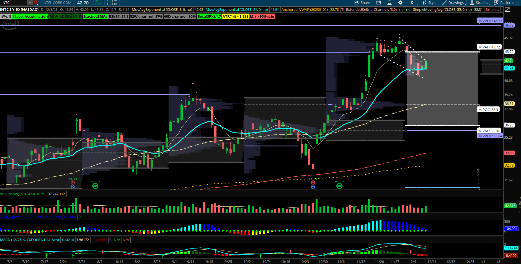Open the Style menu
Image resolution: width=521 pixels, height=264 pixels.
[x=430, y=3]
